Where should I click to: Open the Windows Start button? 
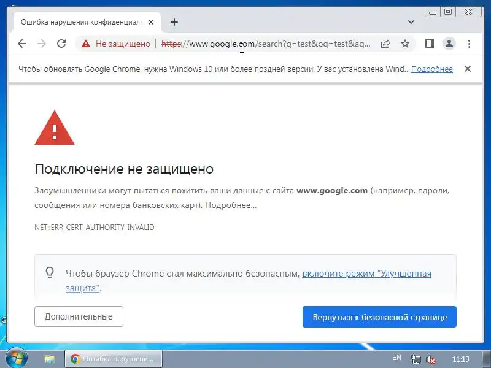click(x=16, y=358)
